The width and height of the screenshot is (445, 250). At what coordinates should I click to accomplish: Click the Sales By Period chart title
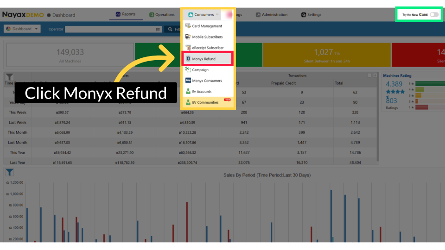(267, 175)
